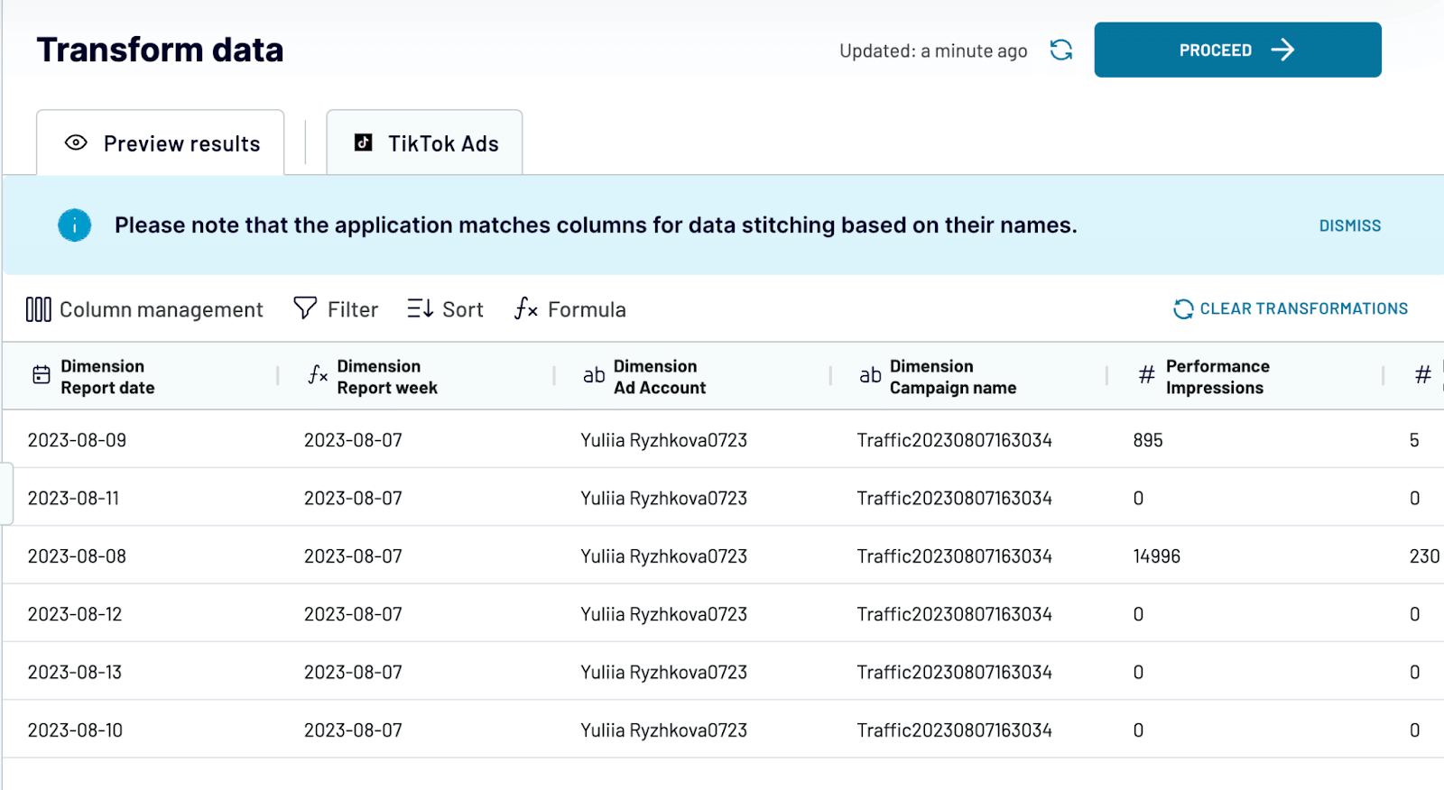Click the refresh data icon
This screenshot has width=1444, height=790.
tap(1061, 50)
